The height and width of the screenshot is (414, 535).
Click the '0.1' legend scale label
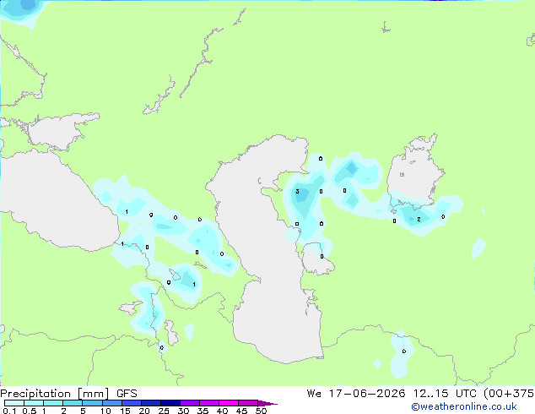pyautogui.click(x=9, y=411)
